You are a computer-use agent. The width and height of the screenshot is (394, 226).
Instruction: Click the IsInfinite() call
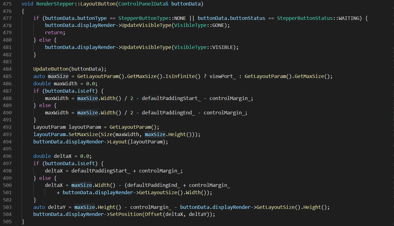[183, 76]
